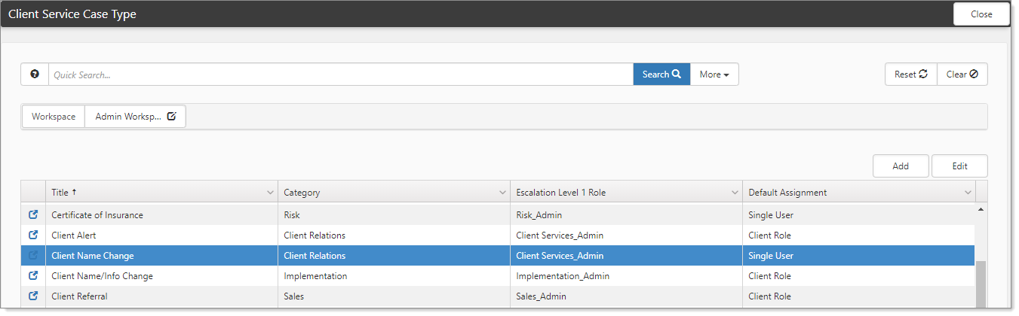Click the Add button
The image size is (1019, 316).
point(901,166)
